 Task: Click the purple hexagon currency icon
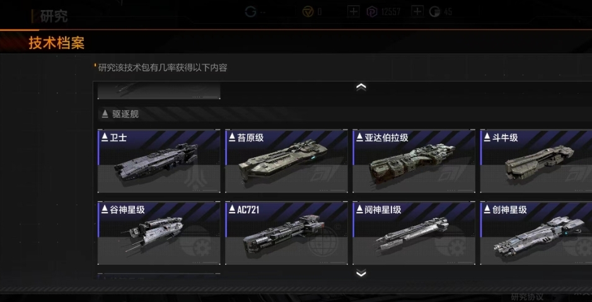point(372,12)
